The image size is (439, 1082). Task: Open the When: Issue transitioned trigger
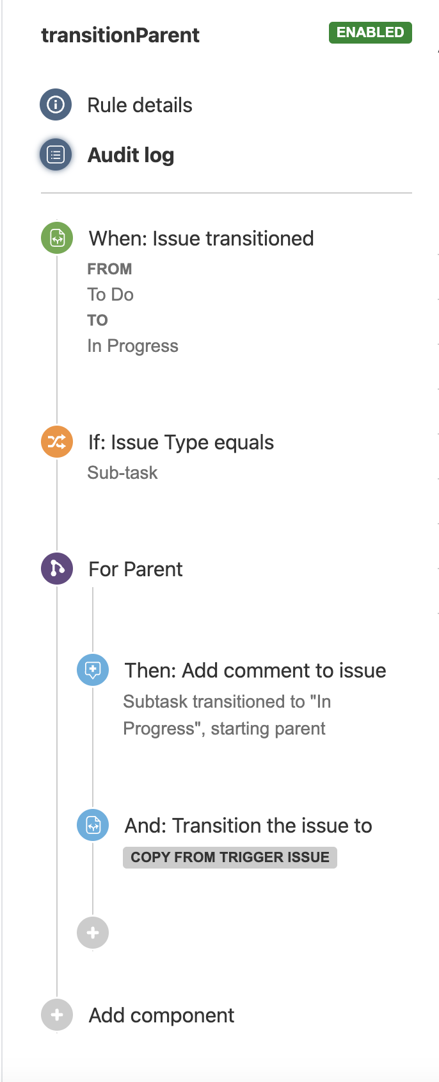201,238
